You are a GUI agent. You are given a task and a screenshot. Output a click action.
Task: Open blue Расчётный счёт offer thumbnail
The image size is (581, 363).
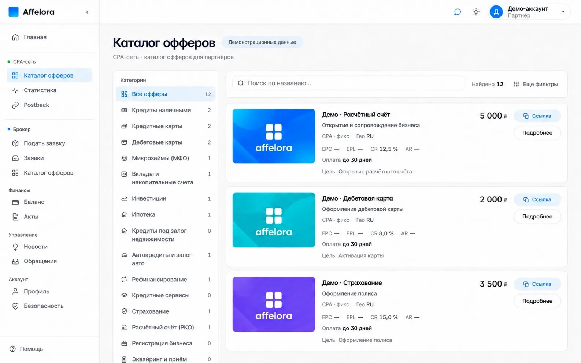click(x=274, y=136)
